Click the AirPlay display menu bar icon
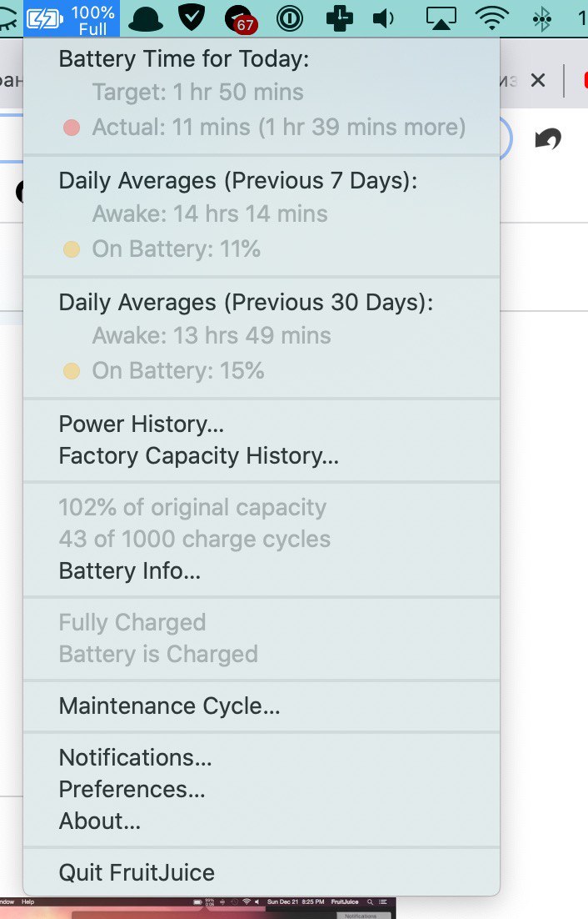This screenshot has width=588, height=919. pos(441,19)
